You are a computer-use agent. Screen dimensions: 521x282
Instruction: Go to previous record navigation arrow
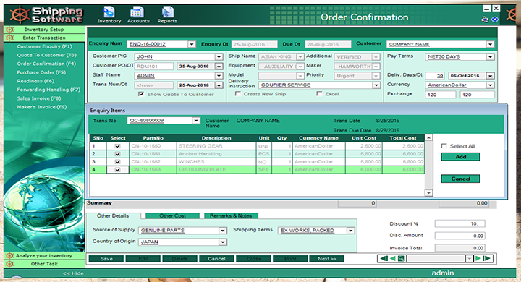coord(393,258)
